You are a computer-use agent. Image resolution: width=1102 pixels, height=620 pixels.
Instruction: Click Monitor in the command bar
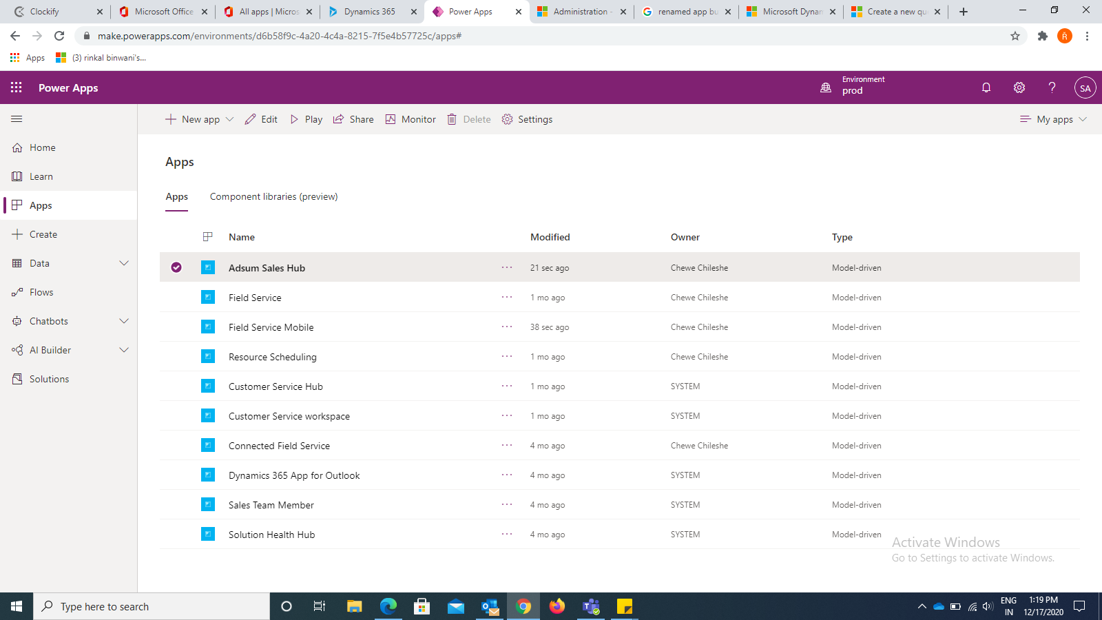[410, 119]
